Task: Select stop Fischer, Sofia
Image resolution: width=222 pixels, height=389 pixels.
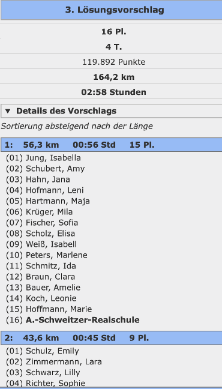Action: pyautogui.click(x=42, y=223)
